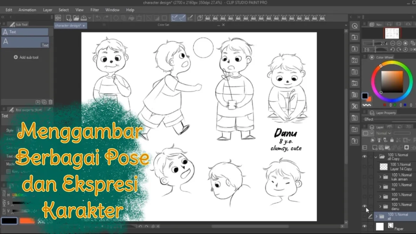Select the orange sub color swatch

pos(369,99)
